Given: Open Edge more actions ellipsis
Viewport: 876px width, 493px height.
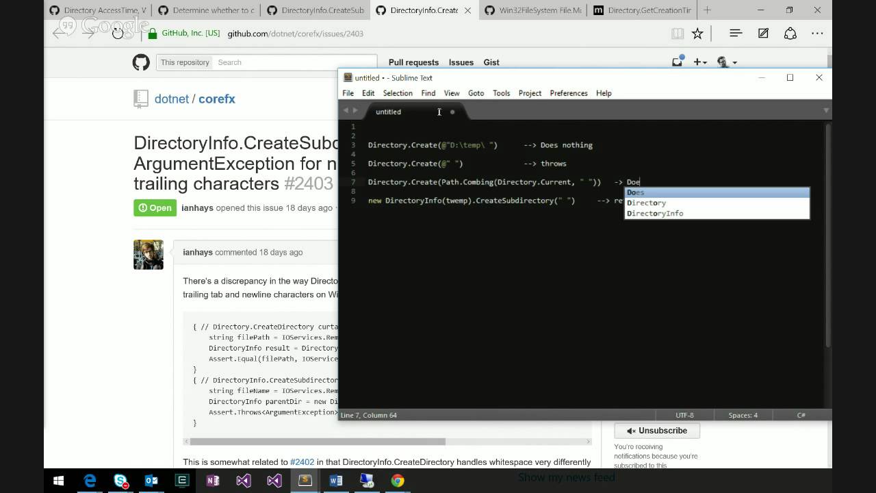Looking at the screenshot, I should coord(818,34).
